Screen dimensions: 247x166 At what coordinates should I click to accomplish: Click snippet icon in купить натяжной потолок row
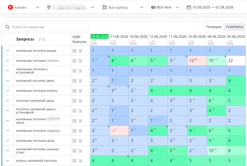pyautogui.click(x=80, y=161)
